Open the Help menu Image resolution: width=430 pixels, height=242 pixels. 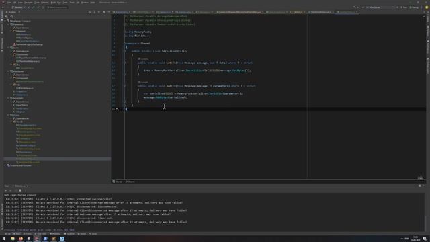93,3
